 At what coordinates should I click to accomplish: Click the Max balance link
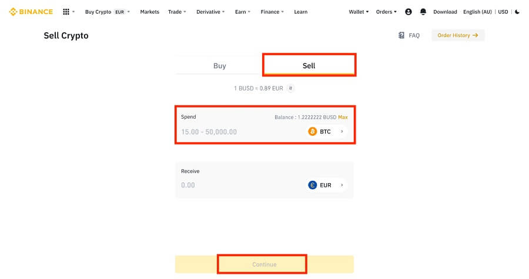click(x=343, y=117)
